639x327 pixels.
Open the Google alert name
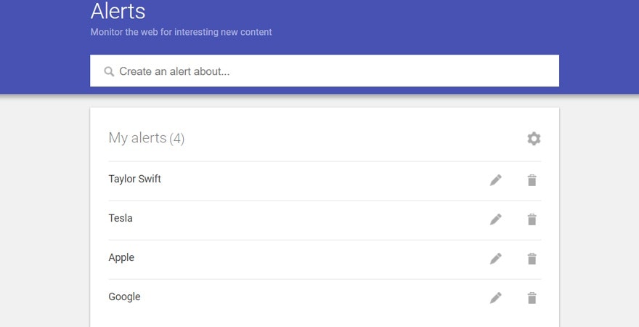click(x=124, y=296)
